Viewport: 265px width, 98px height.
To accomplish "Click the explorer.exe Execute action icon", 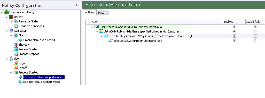I will point(111,40).
